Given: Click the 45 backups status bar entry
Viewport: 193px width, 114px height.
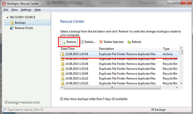Looking at the screenshot, I should pyautogui.click(x=158, y=110).
